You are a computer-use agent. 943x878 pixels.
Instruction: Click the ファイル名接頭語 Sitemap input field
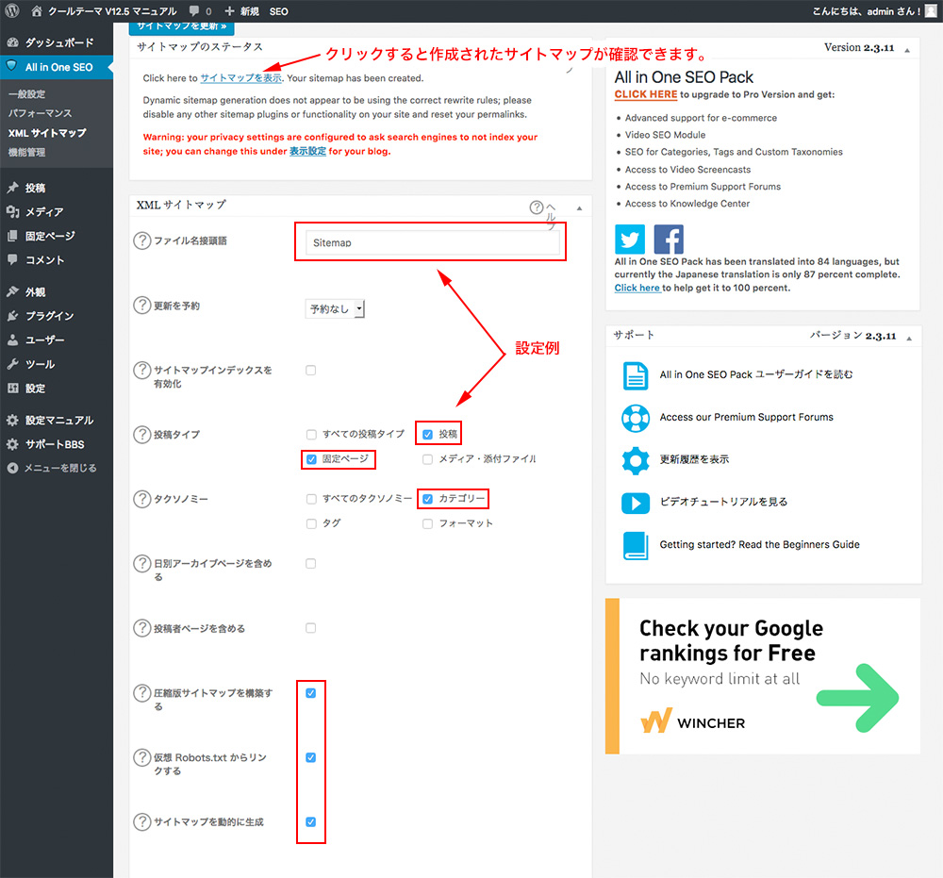tap(432, 242)
